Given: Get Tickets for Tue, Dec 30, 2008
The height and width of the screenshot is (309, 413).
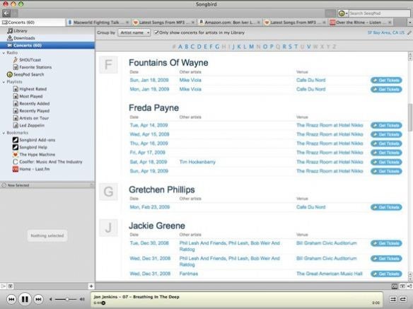Looking at the screenshot, I should (386, 243).
